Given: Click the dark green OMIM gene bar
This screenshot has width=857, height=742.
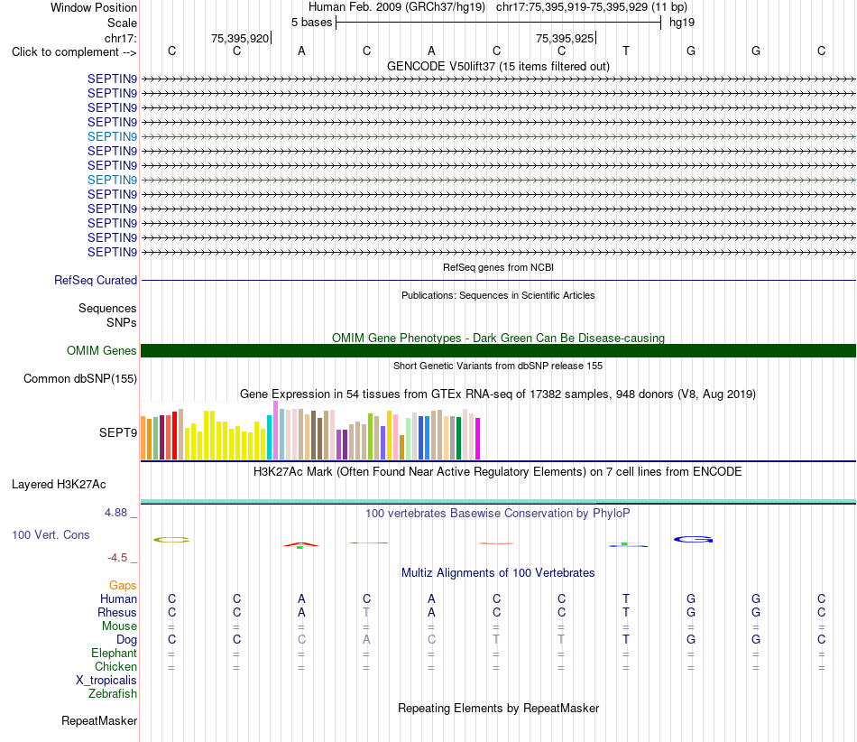Looking at the screenshot, I should click(x=498, y=350).
